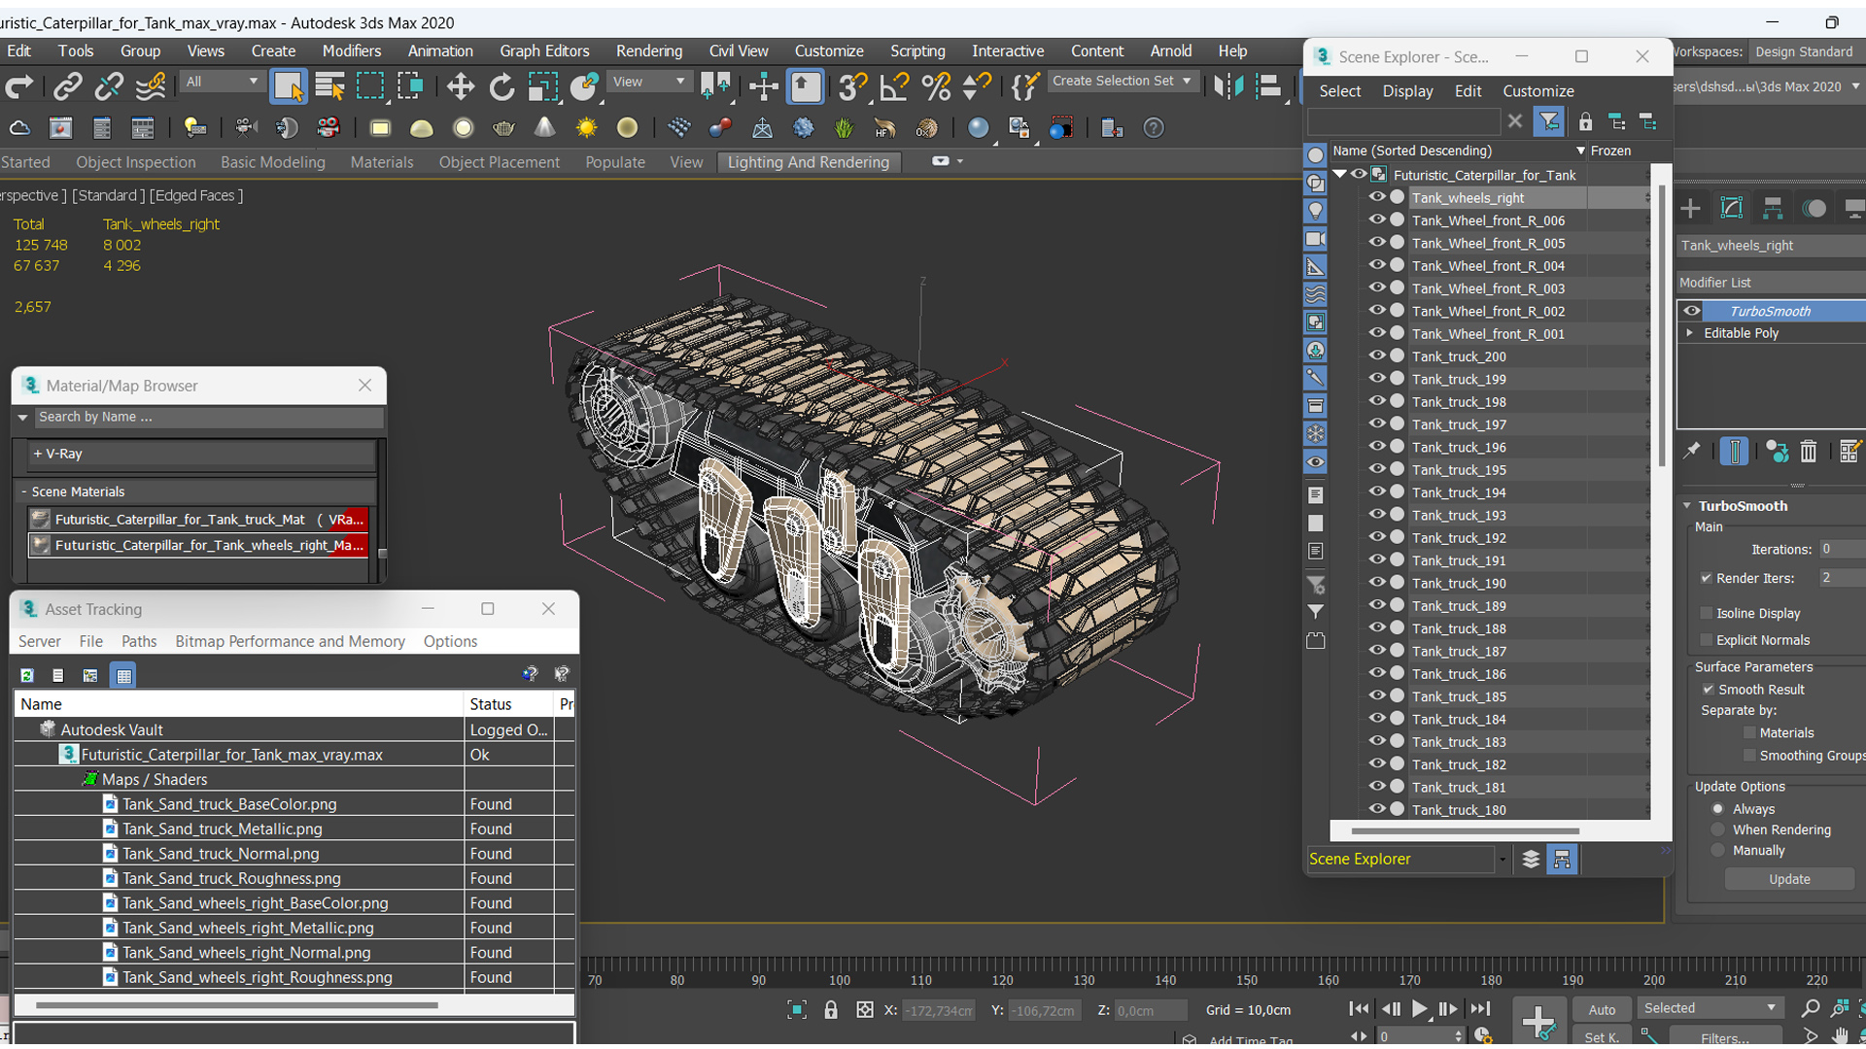The height and width of the screenshot is (1049, 1866).
Task: Select the Manually update option
Action: coord(1718,850)
